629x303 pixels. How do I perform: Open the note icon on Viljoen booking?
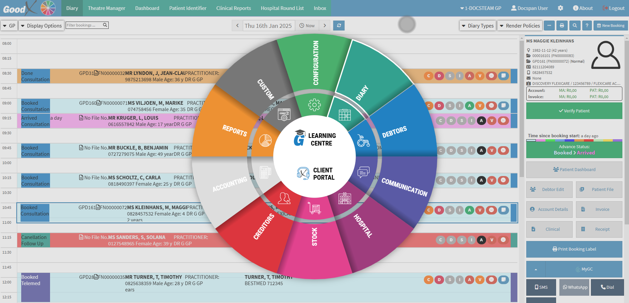click(x=503, y=106)
